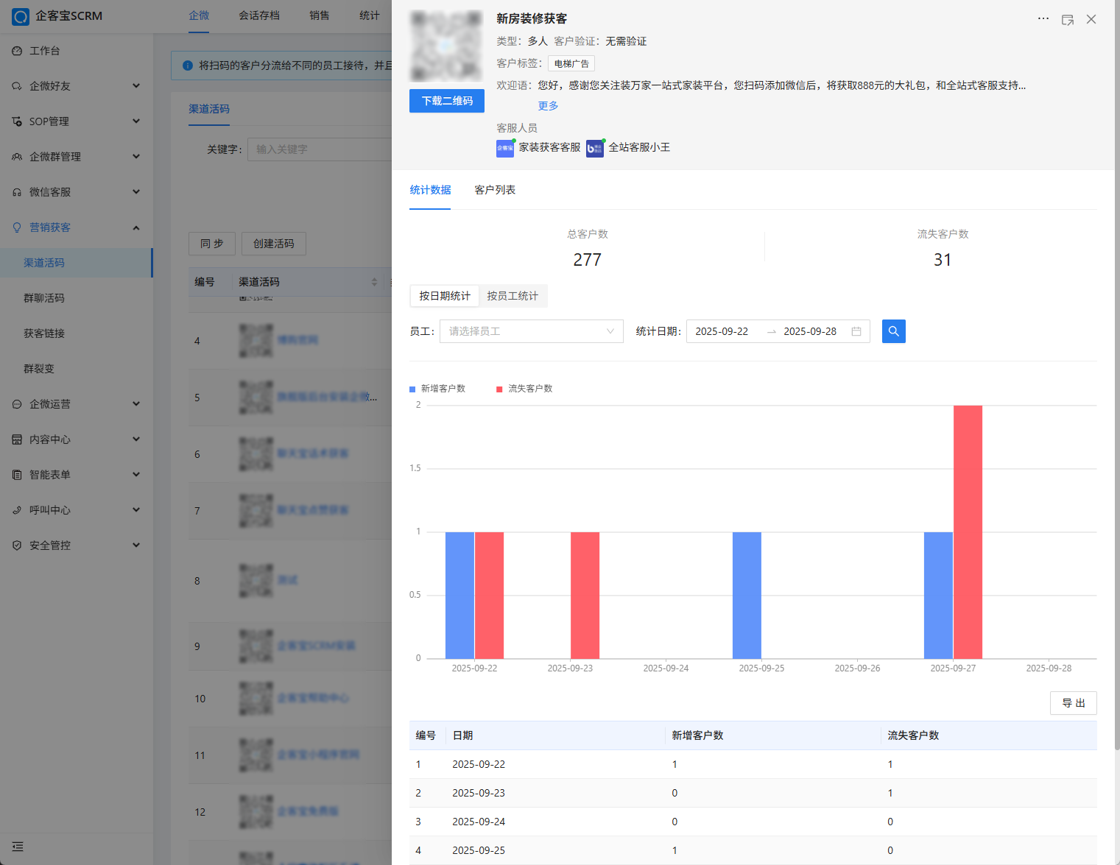Screen dimensions: 1120x865
Task: Click the 家装获客客服 staff avatar
Action: pos(505,148)
